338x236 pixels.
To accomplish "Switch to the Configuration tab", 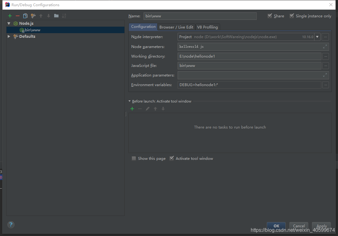I will coord(143,27).
